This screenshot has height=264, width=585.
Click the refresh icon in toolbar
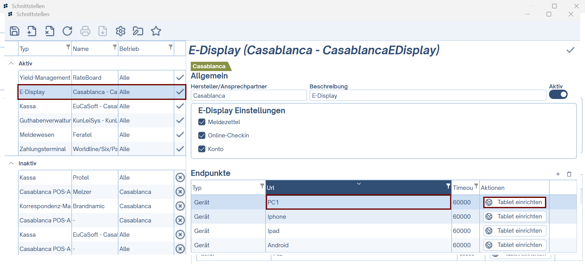[x=67, y=31]
